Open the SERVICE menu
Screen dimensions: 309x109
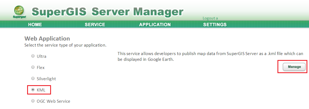[x=95, y=25]
